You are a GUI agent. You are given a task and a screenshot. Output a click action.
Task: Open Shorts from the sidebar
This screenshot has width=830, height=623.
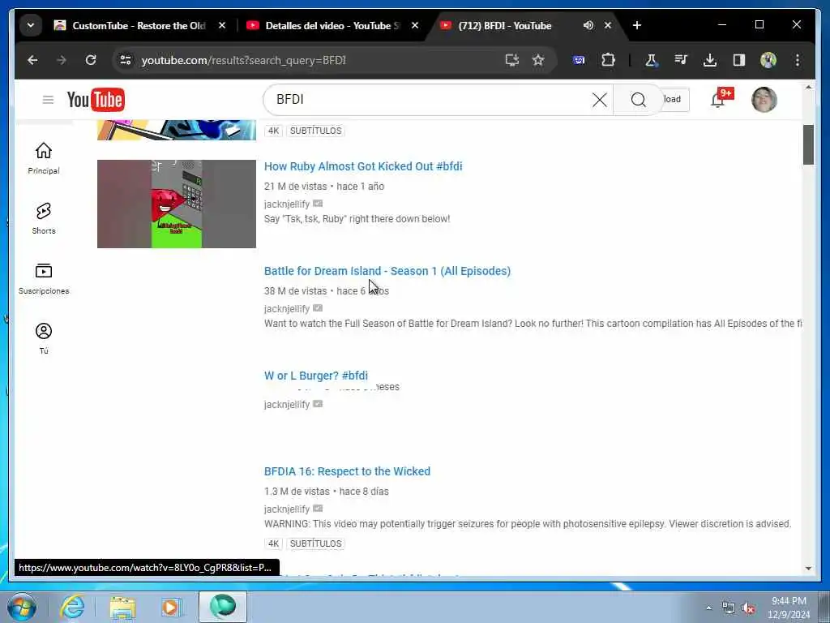click(x=44, y=218)
